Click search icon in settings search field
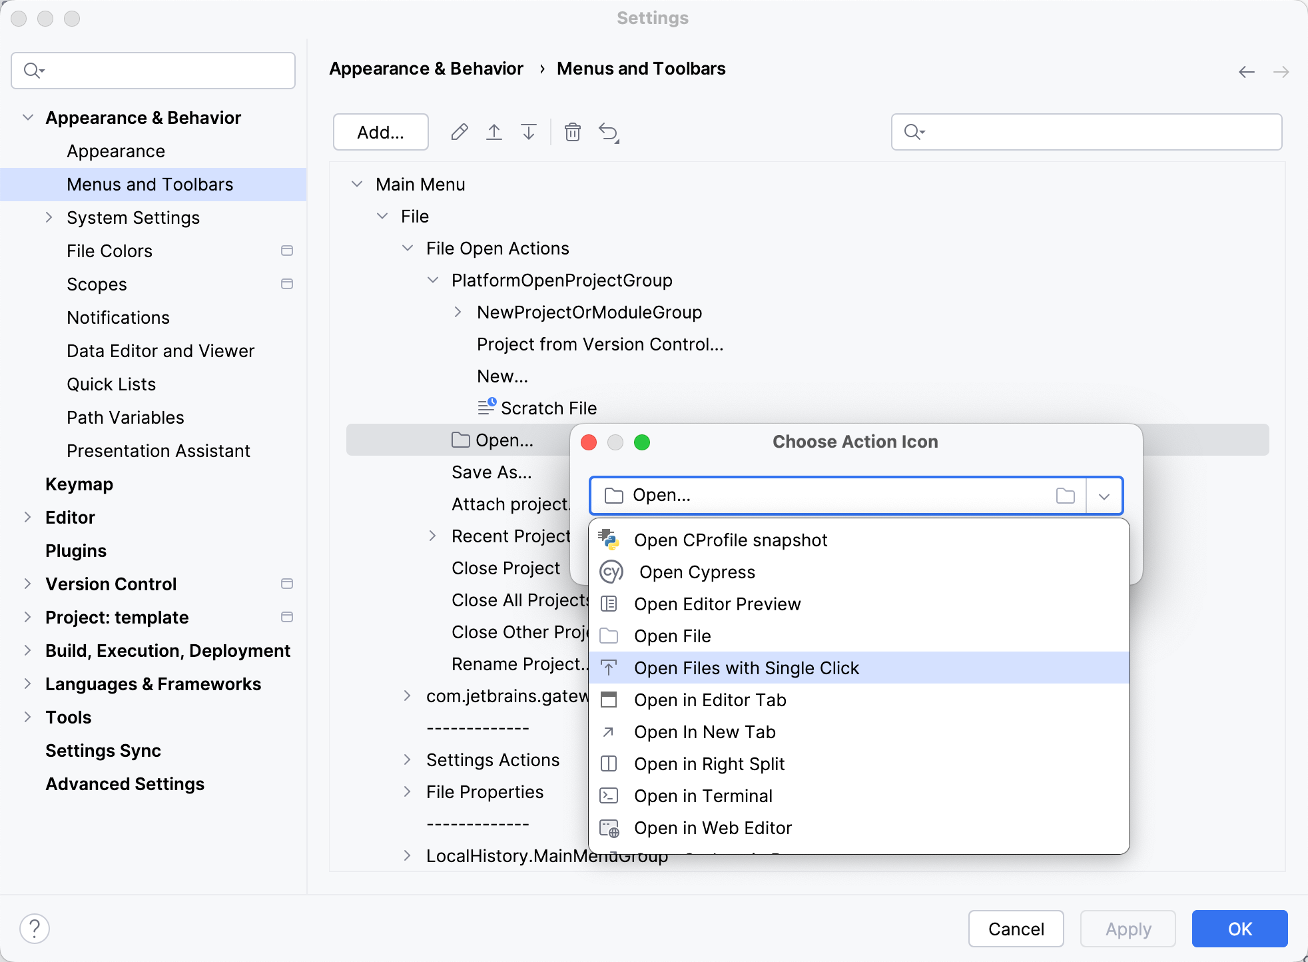This screenshot has height=962, width=1308. point(33,70)
